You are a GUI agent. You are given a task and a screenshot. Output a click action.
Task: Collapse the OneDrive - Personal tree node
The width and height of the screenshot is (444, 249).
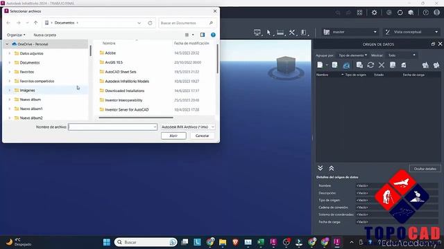(x=7, y=44)
